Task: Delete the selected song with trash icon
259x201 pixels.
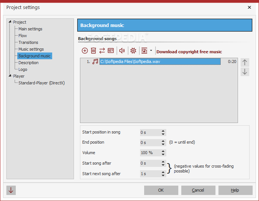Action: coord(93,51)
